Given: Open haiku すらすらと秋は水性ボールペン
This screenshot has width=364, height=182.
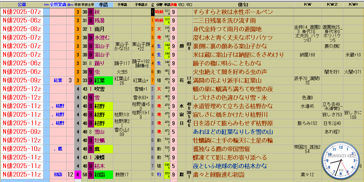Looking at the screenshot, I should tap(233, 12).
